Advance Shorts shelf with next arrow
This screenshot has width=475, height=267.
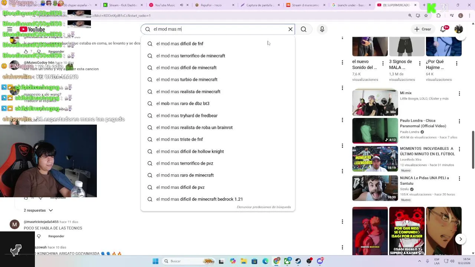point(461,239)
